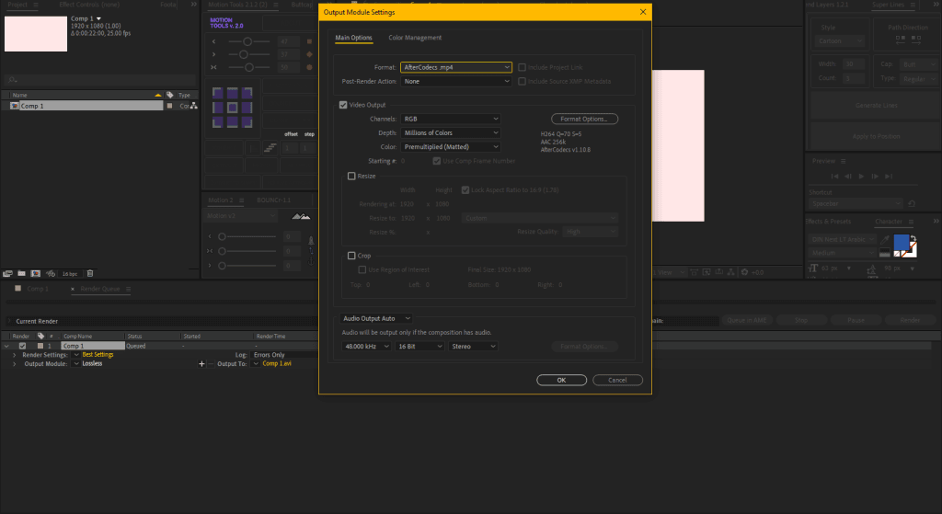942x514 pixels.
Task: Close the Render Queue tab
Action: [73, 289]
